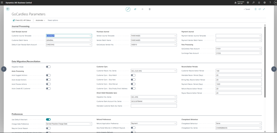Open Customer Bank Account No. Series dropdown
Image resolution: width=277 pixels, height=133 pixels.
[x=175, y=102]
